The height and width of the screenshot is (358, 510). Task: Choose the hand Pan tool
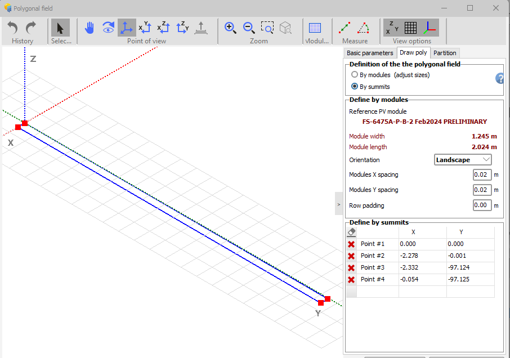pos(90,28)
